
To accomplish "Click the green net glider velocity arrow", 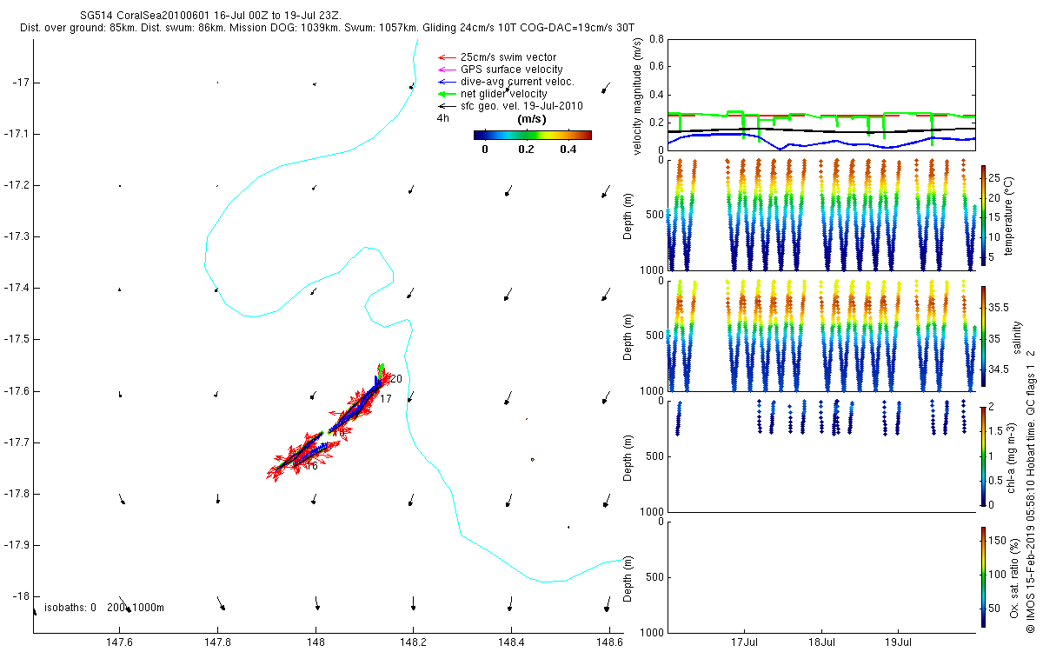I will (x=447, y=94).
